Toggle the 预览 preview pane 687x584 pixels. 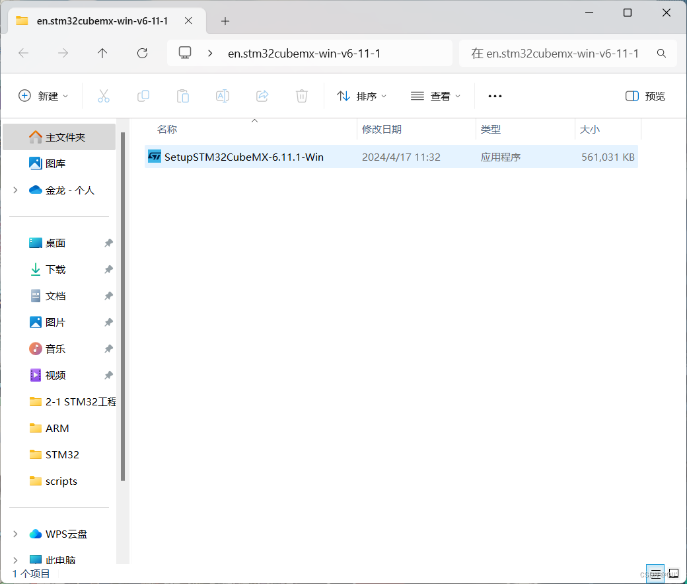click(645, 96)
